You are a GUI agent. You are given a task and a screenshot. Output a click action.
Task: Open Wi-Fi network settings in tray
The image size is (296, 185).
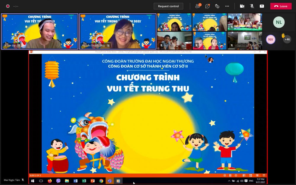(x=238, y=181)
